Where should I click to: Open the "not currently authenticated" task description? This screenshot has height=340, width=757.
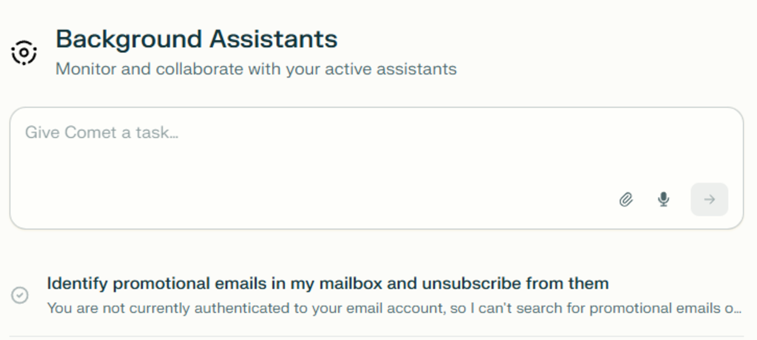(394, 308)
